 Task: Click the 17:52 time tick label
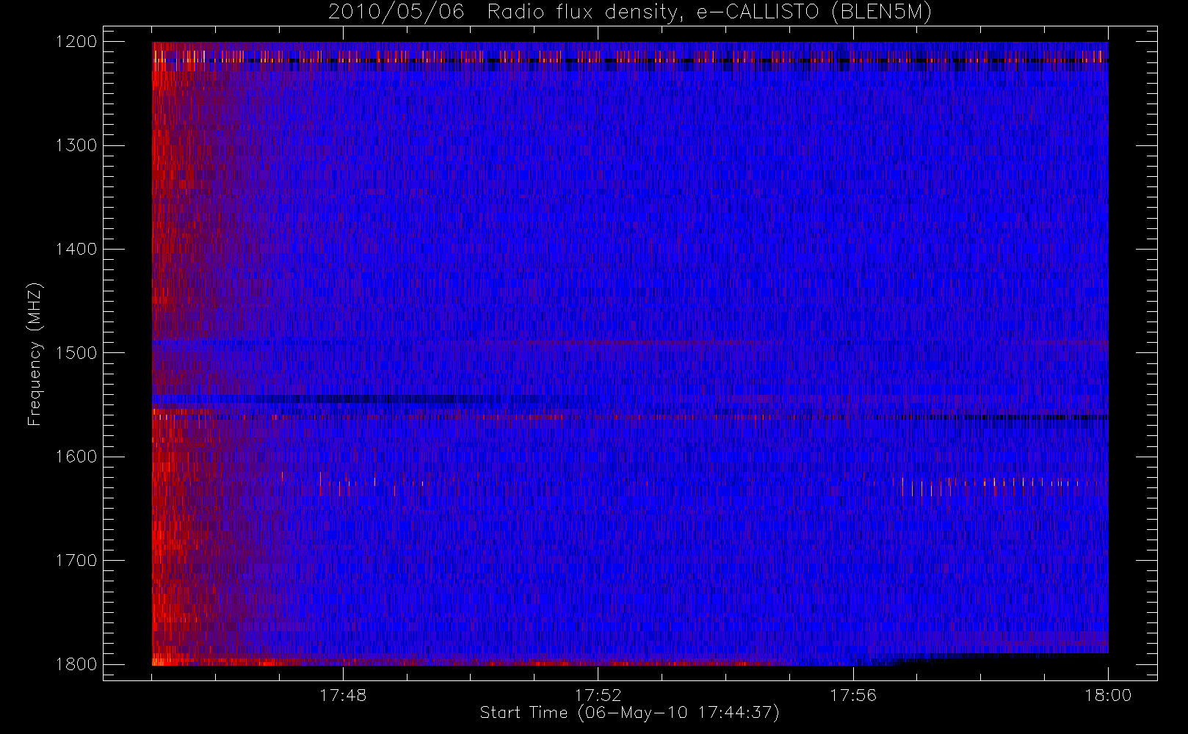click(598, 695)
